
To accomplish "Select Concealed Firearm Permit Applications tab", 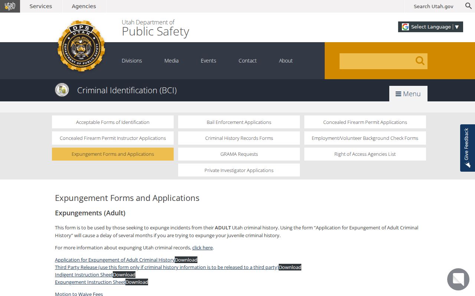I will 365,122.
